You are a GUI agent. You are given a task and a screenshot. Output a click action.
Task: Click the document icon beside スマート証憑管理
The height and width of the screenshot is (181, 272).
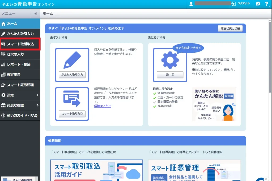click(x=3, y=85)
